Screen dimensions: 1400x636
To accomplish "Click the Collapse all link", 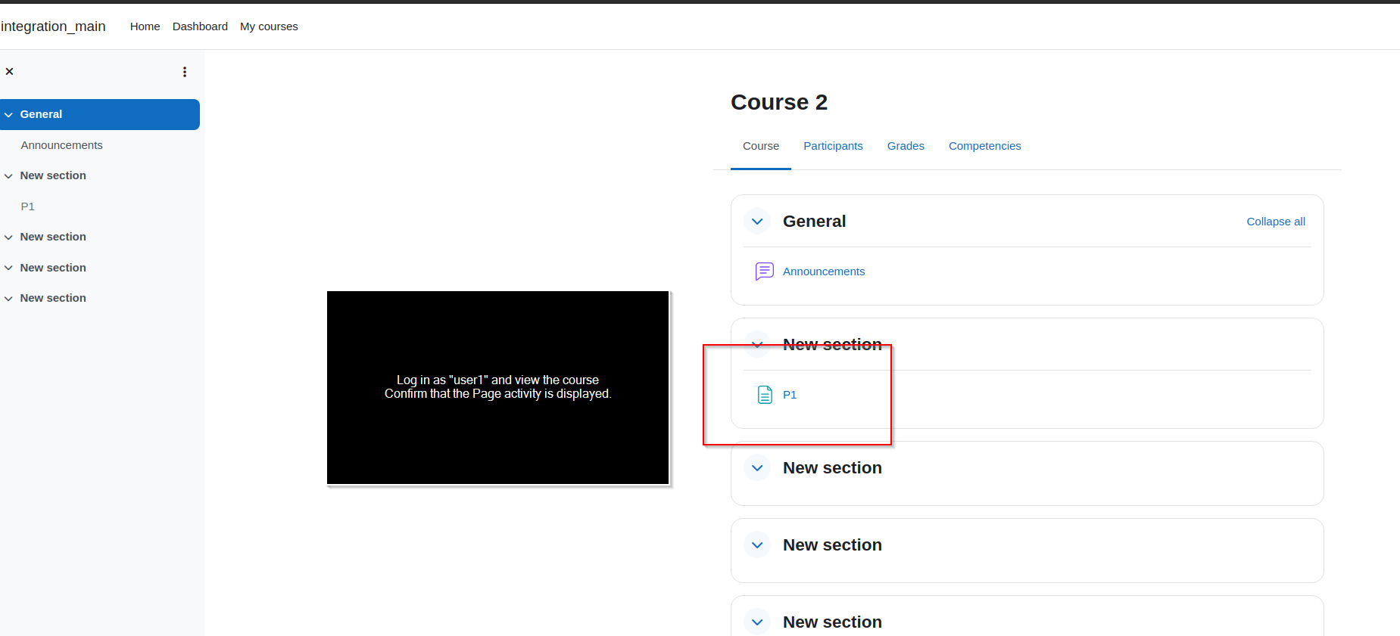I will [x=1276, y=222].
